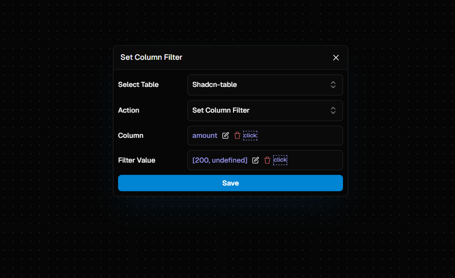Open the Shadcn-table selector
The height and width of the screenshot is (278, 455).
pyautogui.click(x=265, y=85)
